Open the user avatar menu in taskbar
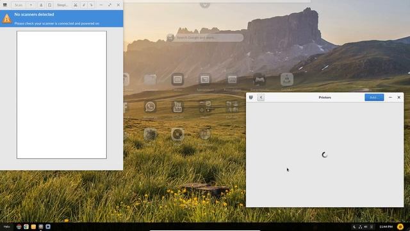This screenshot has height=231, width=410. tap(400, 227)
